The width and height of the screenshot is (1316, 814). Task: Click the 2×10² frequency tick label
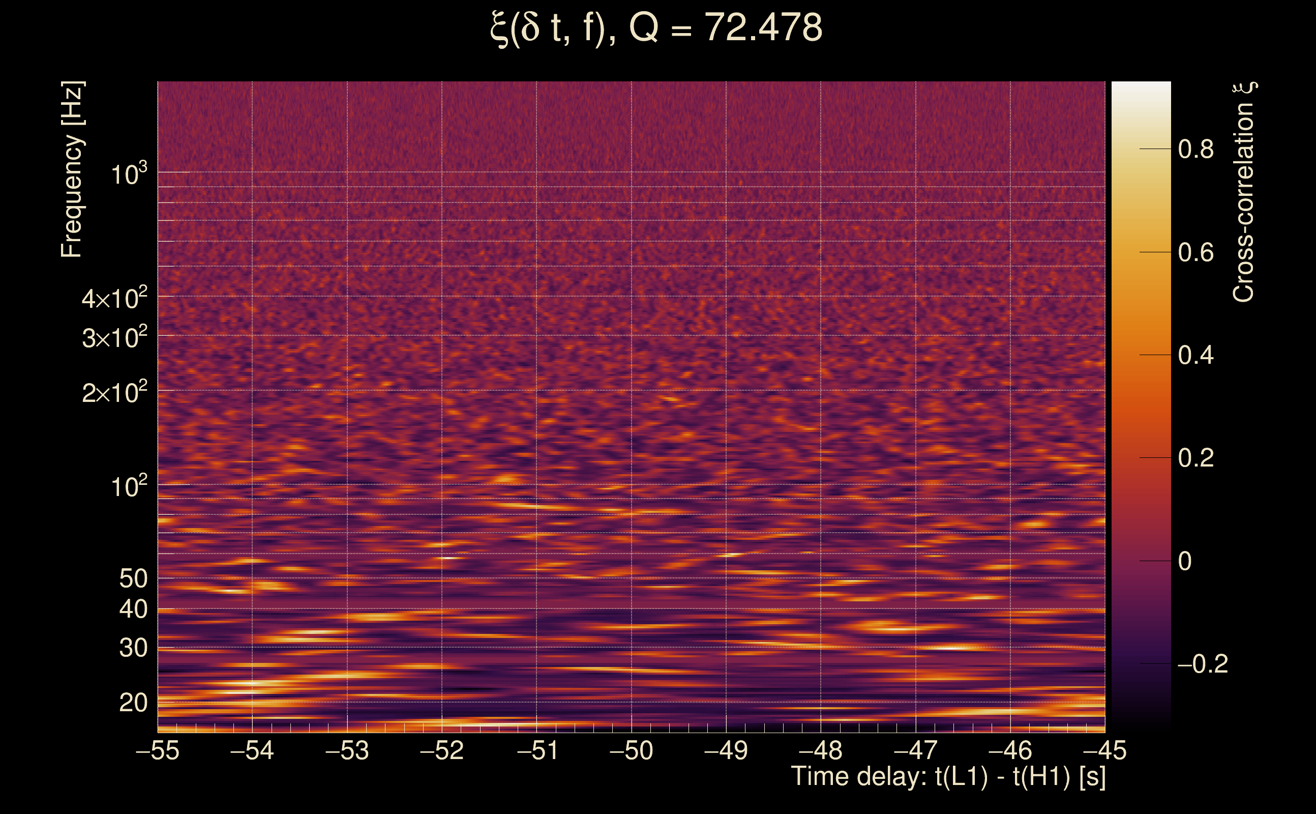click(x=114, y=392)
